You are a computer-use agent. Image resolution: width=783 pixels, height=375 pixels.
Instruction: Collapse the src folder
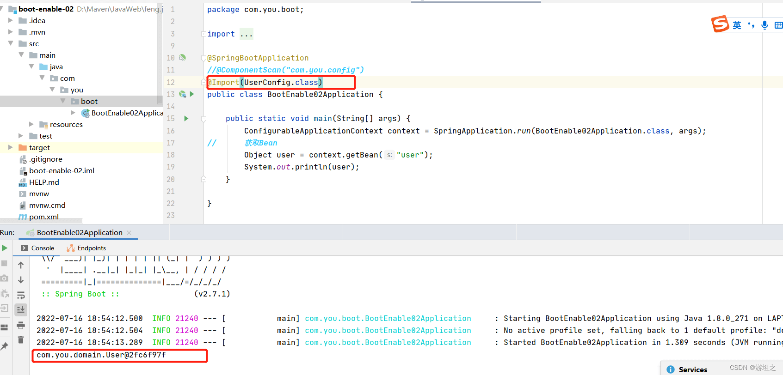(11, 43)
